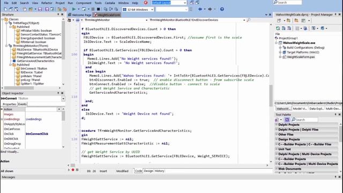This screenshot has width=343, height=193.
Task: Click the Save file toolbar icon
Action: tap(40, 9)
